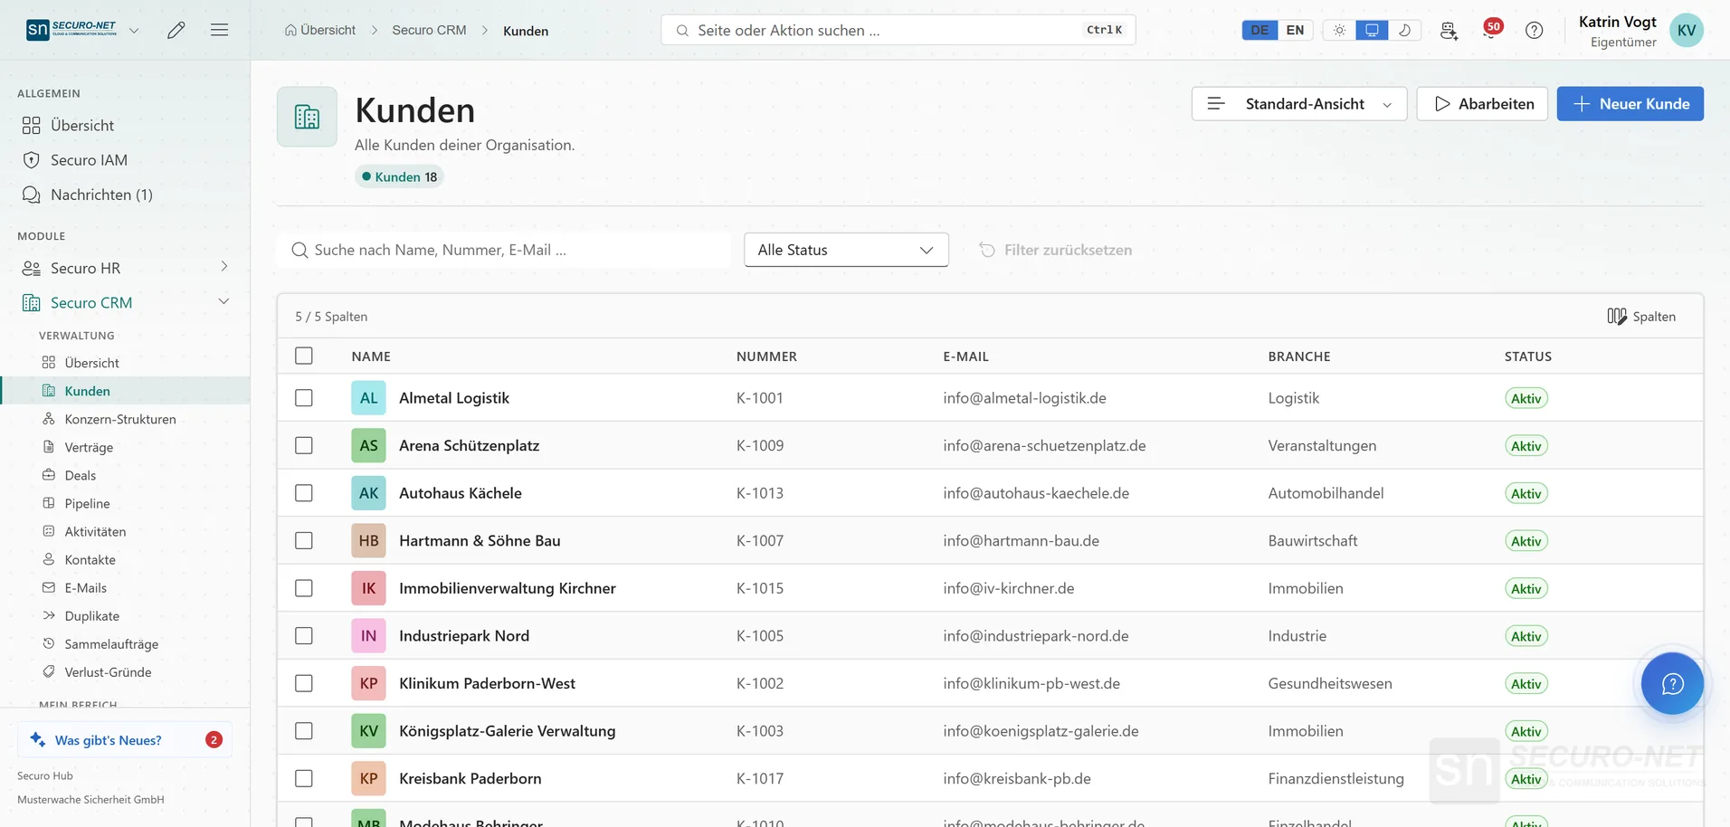The width and height of the screenshot is (1730, 827).
Task: Open the KV user avatar menu
Action: 1686,30
